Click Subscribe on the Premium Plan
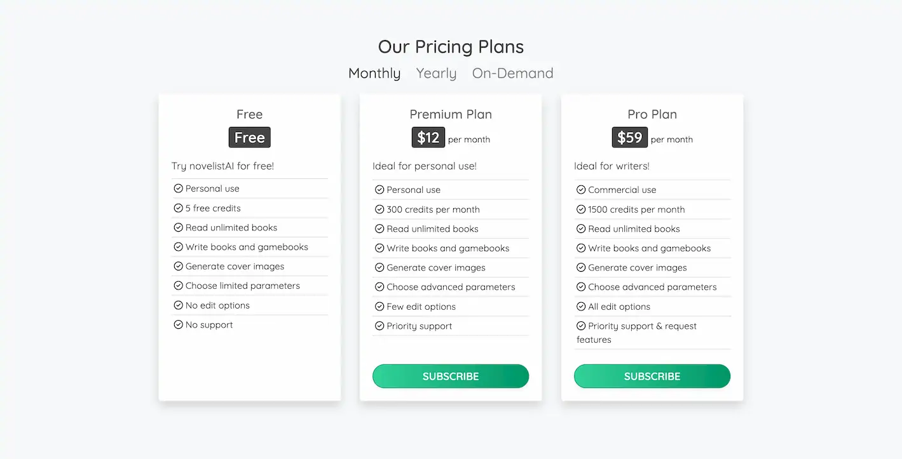 450,376
